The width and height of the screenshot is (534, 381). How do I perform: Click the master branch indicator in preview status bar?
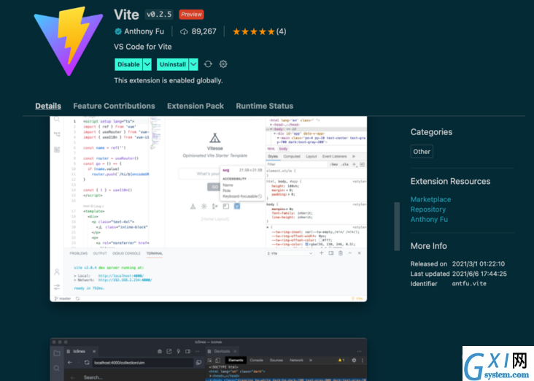(63, 299)
